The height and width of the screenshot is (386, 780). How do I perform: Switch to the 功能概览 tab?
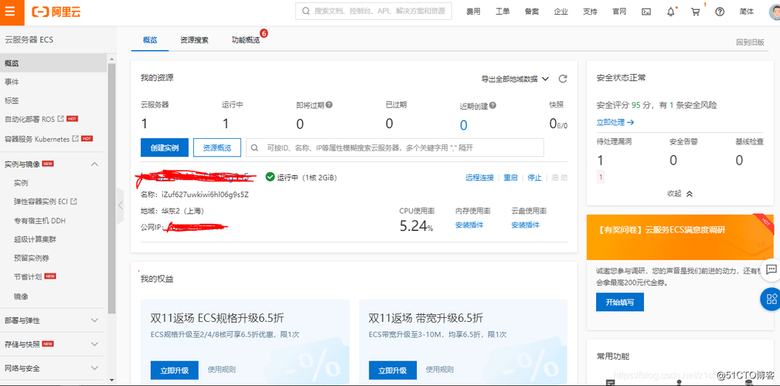[246, 40]
